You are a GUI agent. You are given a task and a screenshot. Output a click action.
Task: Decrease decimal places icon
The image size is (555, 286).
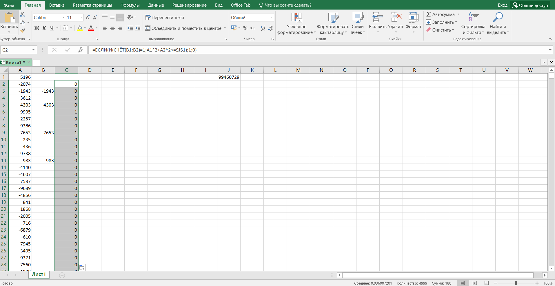270,28
